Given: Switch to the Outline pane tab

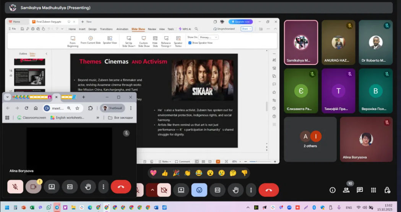Looking at the screenshot, I should 23,54.
